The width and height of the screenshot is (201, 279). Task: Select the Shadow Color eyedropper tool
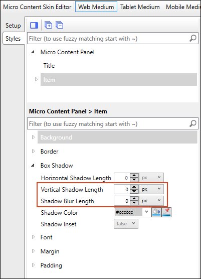point(166,212)
